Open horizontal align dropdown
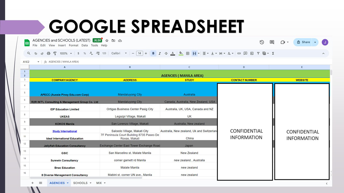The height and width of the screenshot is (193, 344). pyautogui.click(x=205, y=53)
